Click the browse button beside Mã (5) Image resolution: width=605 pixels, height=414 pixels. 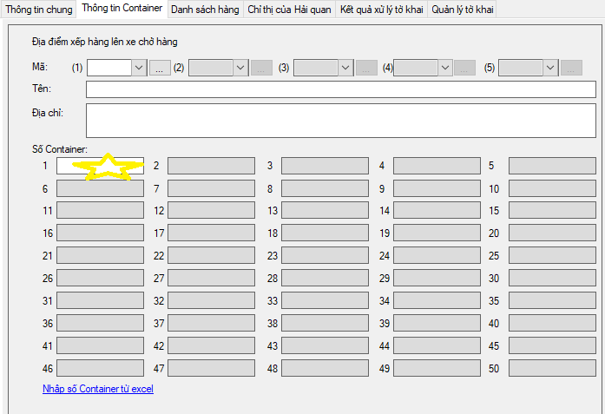571,68
